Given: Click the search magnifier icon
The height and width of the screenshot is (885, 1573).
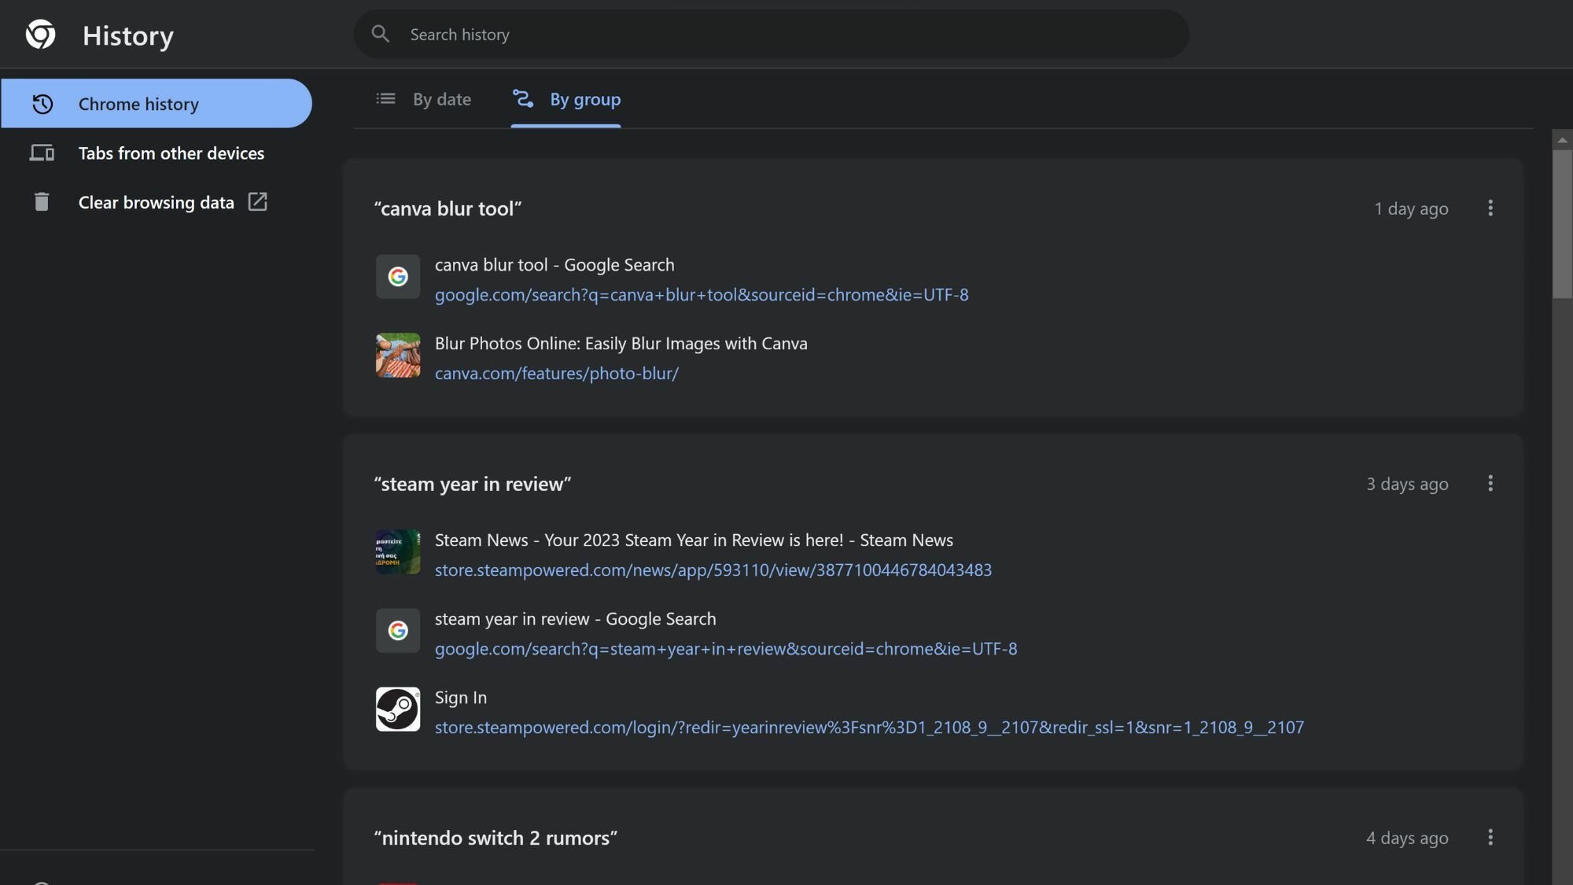Looking at the screenshot, I should point(381,34).
